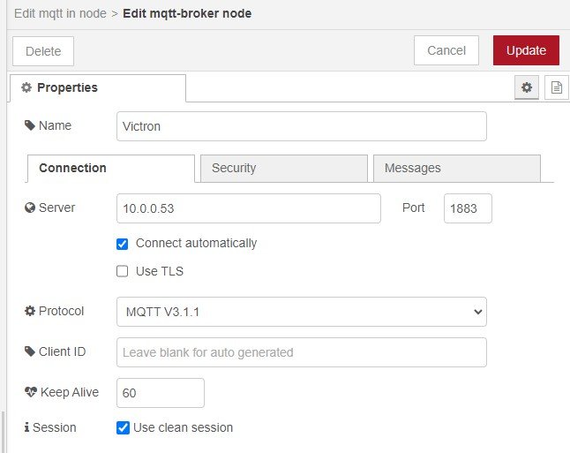570x453 pixels.
Task: Open the Protocol MQTT V3.1.1 dropdown
Action: pyautogui.click(x=301, y=312)
